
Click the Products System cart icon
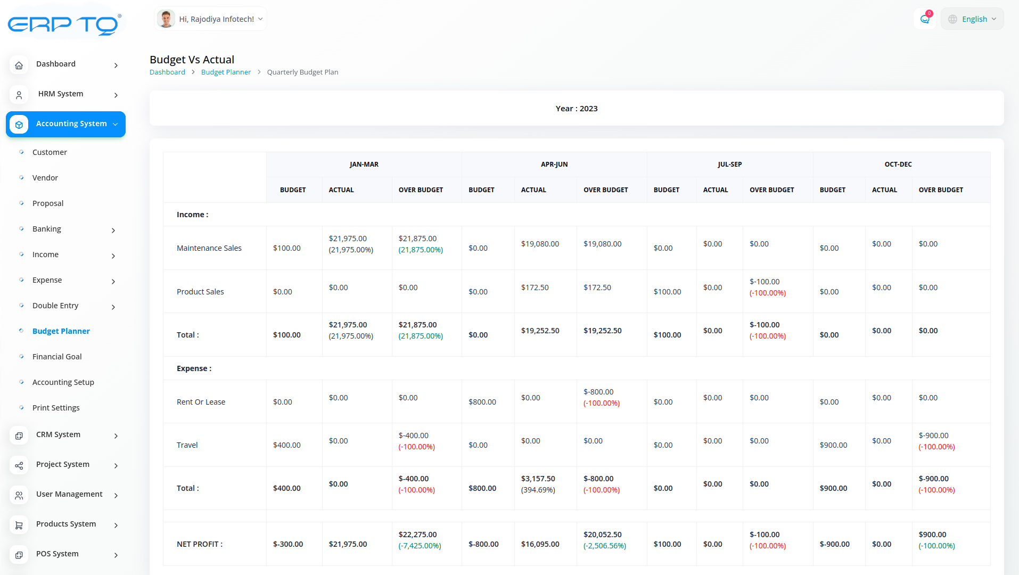(19, 525)
